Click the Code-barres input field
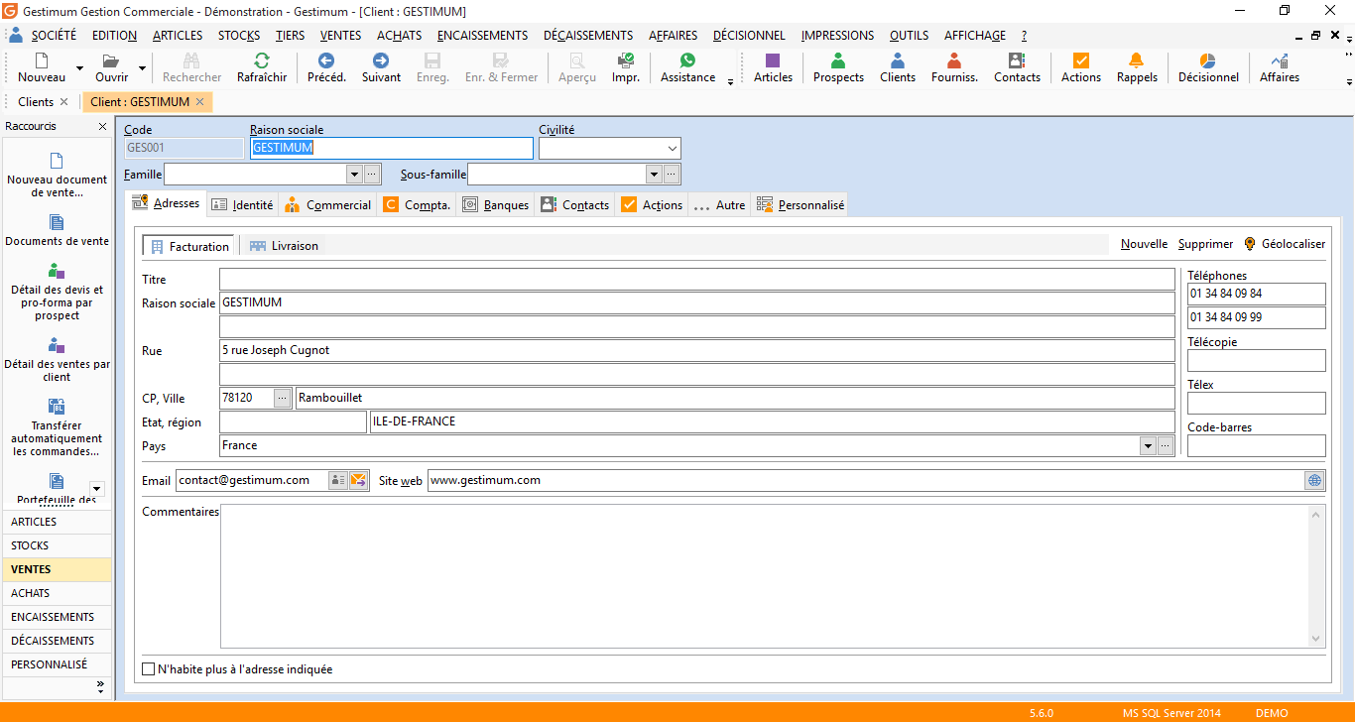Screen dimensions: 1355x722 pos(1256,445)
